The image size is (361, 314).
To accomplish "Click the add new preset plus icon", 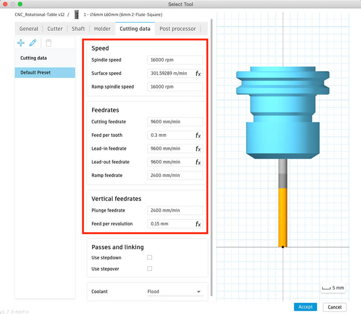I will pos(21,43).
